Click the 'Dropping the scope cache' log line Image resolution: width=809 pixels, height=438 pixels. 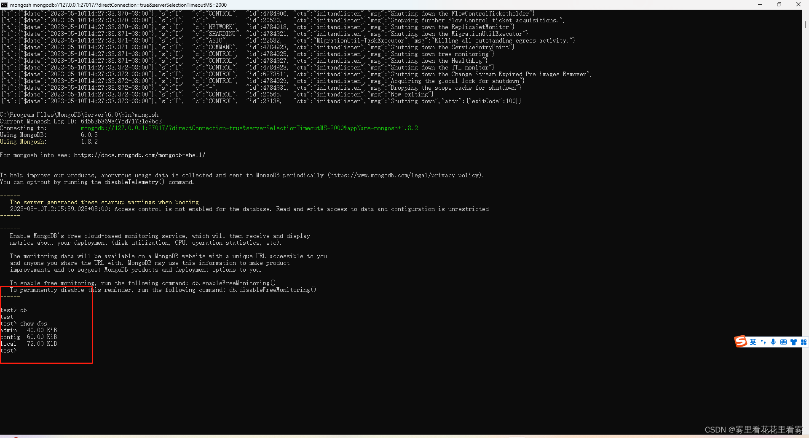(261, 88)
